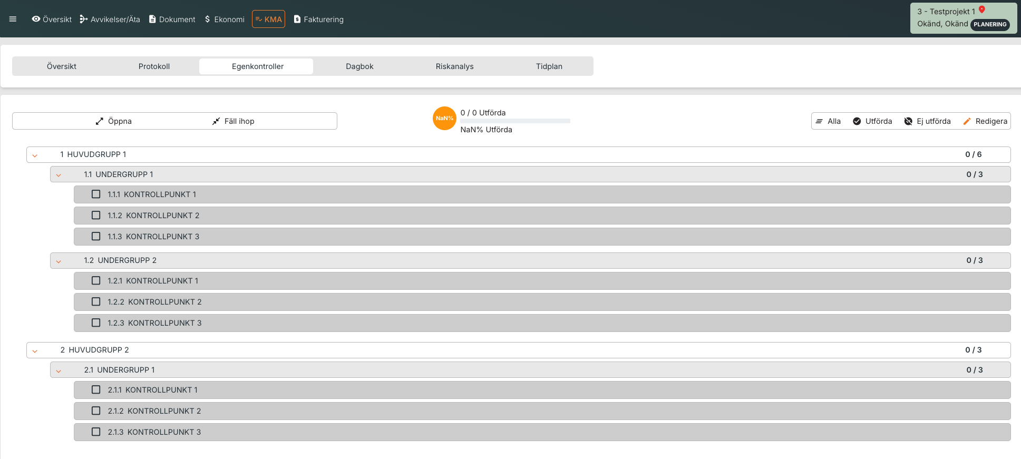This screenshot has width=1021, height=459.
Task: Switch to the Protokoll tab
Action: pyautogui.click(x=154, y=66)
